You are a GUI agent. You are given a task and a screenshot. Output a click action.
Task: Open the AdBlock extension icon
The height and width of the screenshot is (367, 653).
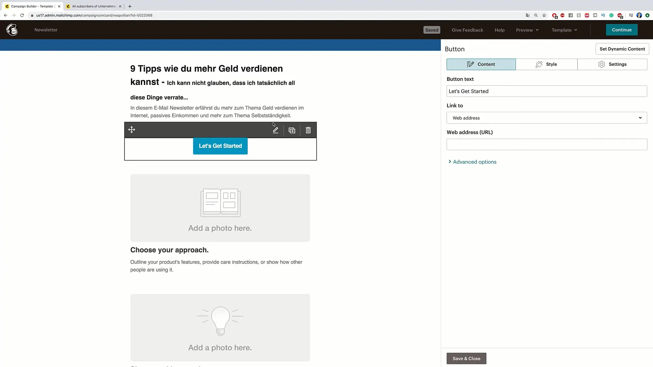click(620, 16)
